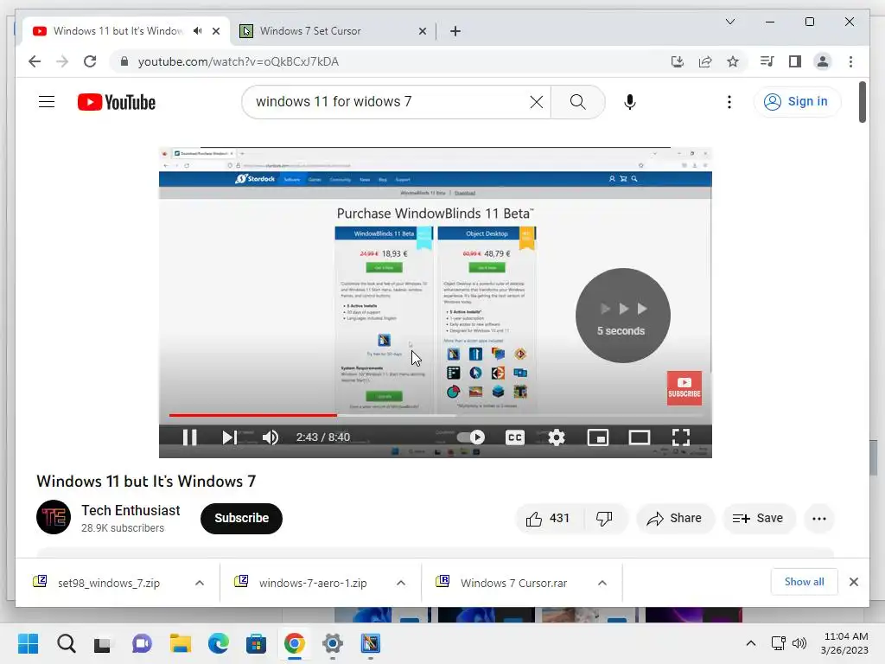
Task: Open Microsoft Store from taskbar
Action: pos(256,643)
